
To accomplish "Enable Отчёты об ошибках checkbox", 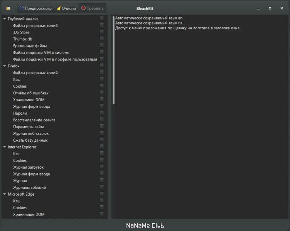I will [102, 92].
